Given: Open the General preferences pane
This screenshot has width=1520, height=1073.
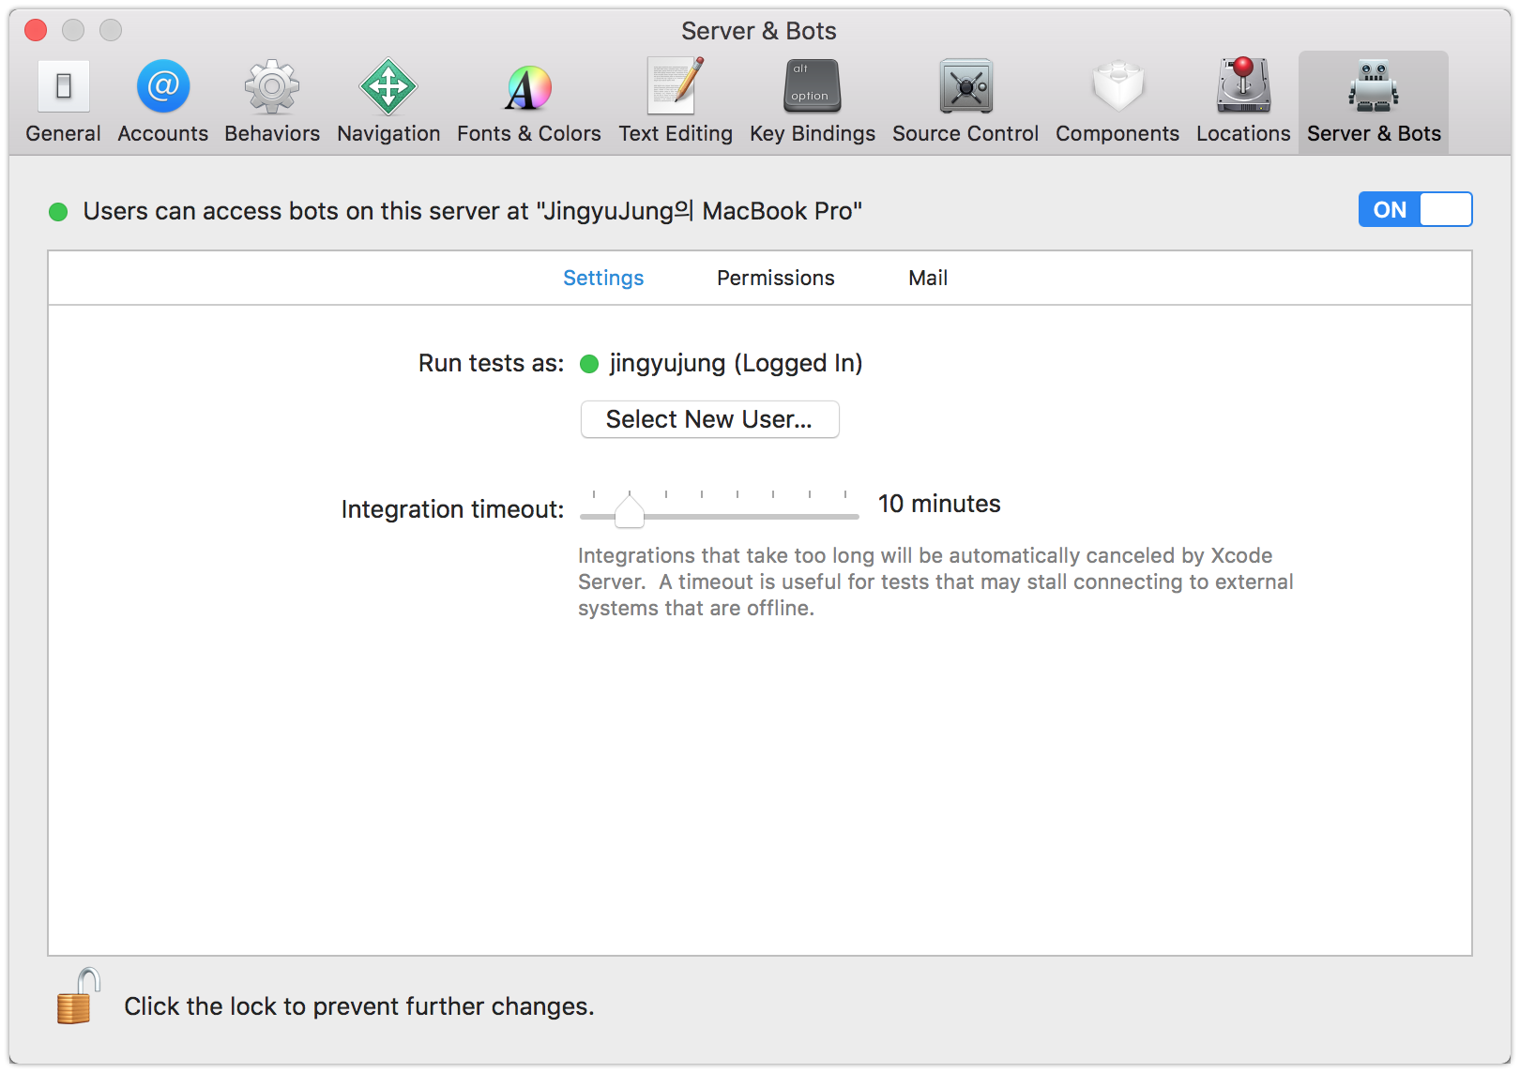Looking at the screenshot, I should 63,101.
